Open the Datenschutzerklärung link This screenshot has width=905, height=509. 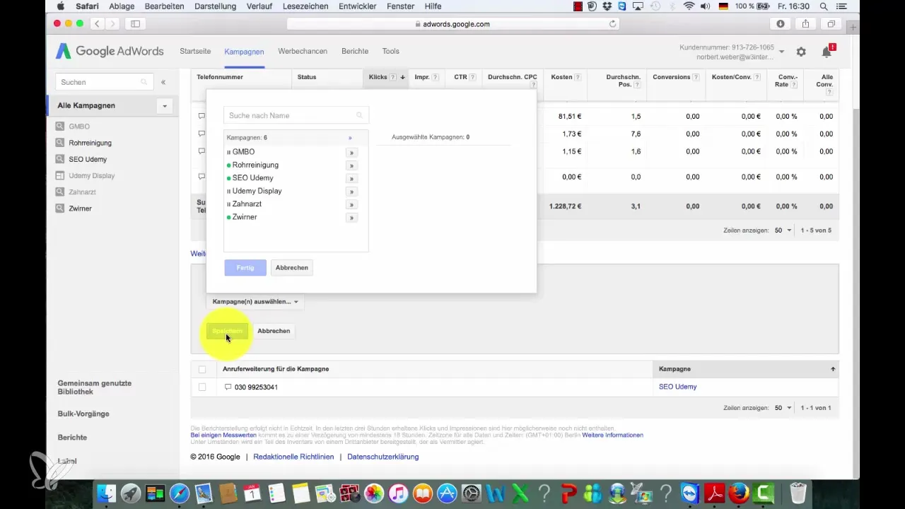point(383,457)
